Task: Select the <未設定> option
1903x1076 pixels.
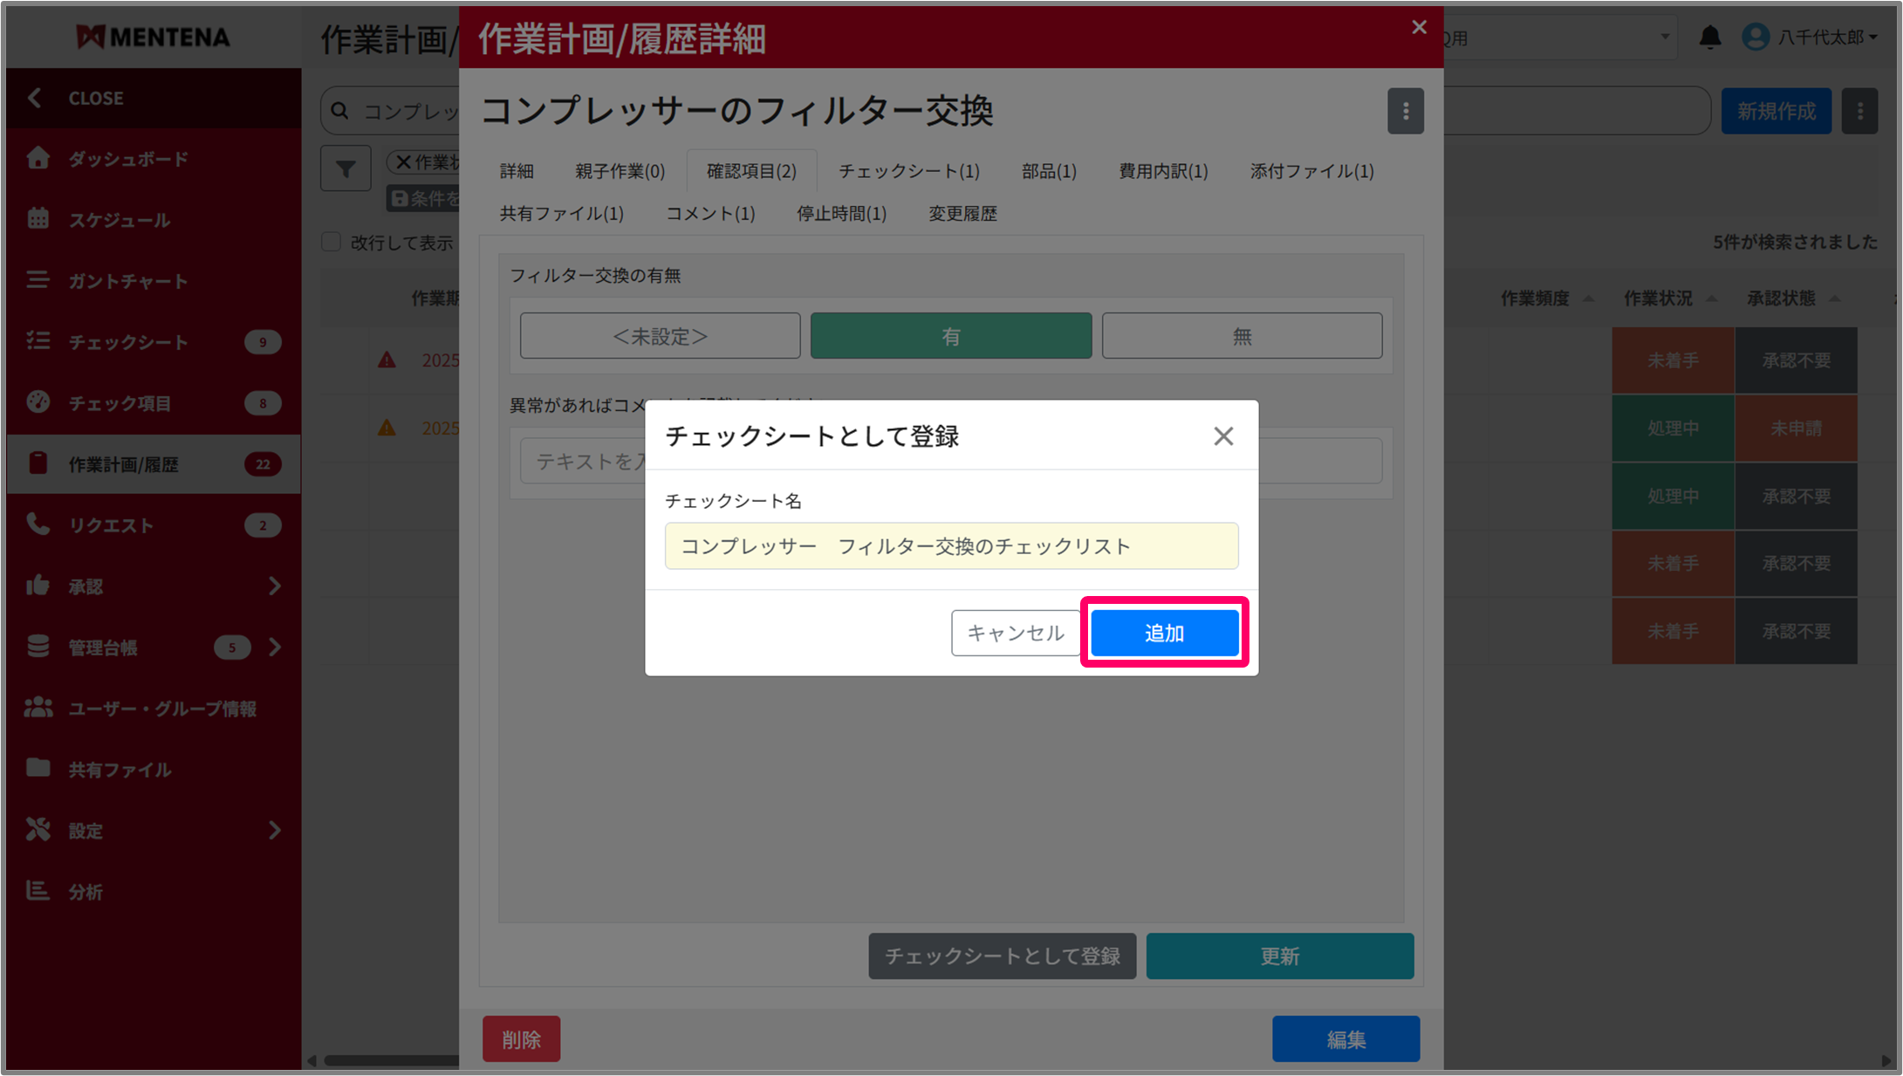Action: [x=660, y=336]
